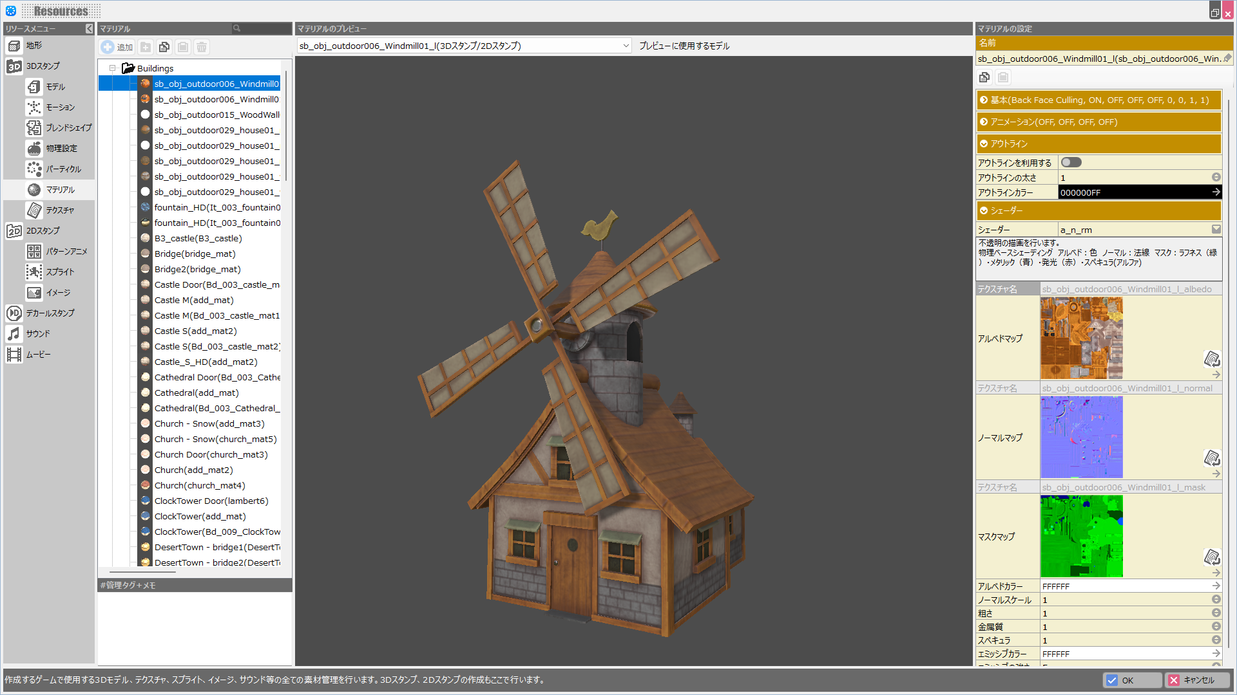Image resolution: width=1237 pixels, height=695 pixels.
Task: Toggle the use-outline switch
Action: coord(1071,163)
